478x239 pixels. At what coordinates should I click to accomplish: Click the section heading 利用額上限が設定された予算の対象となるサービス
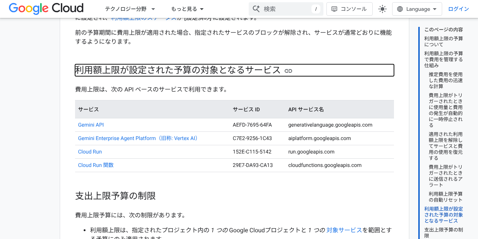178,70
